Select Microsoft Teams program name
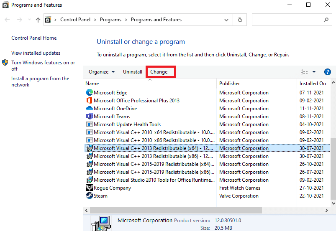 (112, 117)
